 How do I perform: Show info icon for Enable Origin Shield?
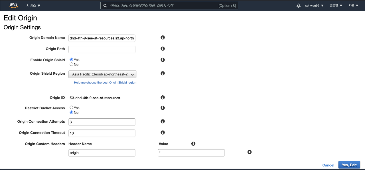coord(163,60)
